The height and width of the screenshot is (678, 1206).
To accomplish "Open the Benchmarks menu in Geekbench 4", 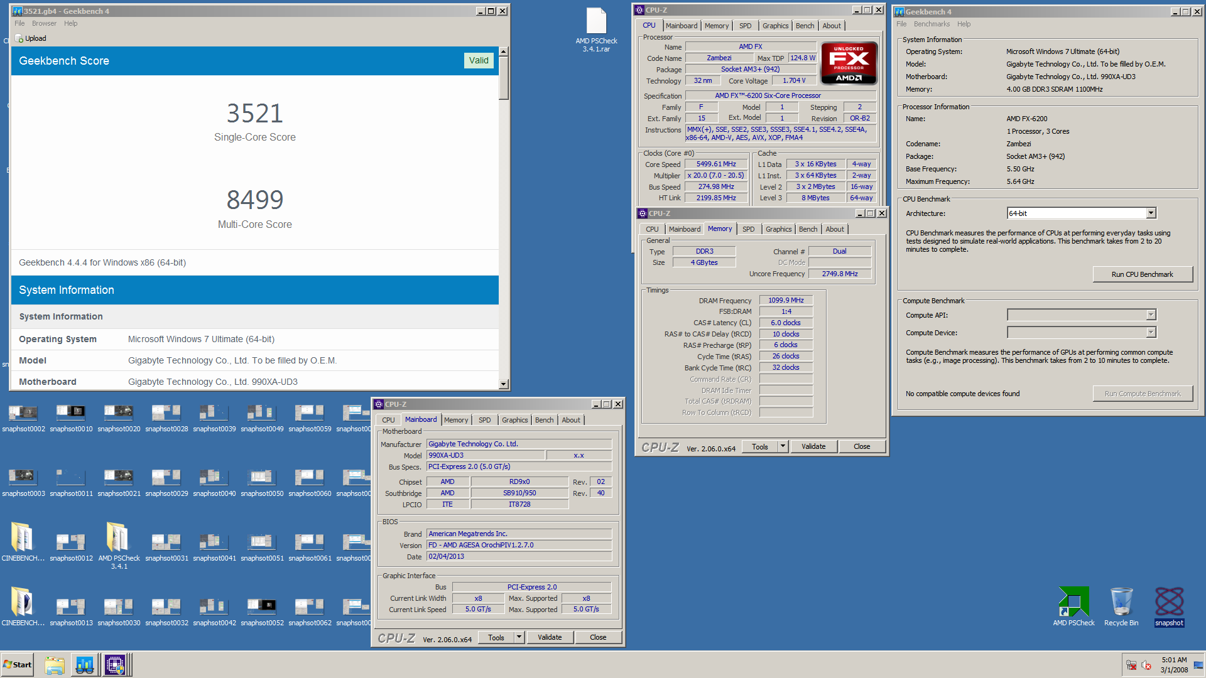I will pyautogui.click(x=932, y=24).
